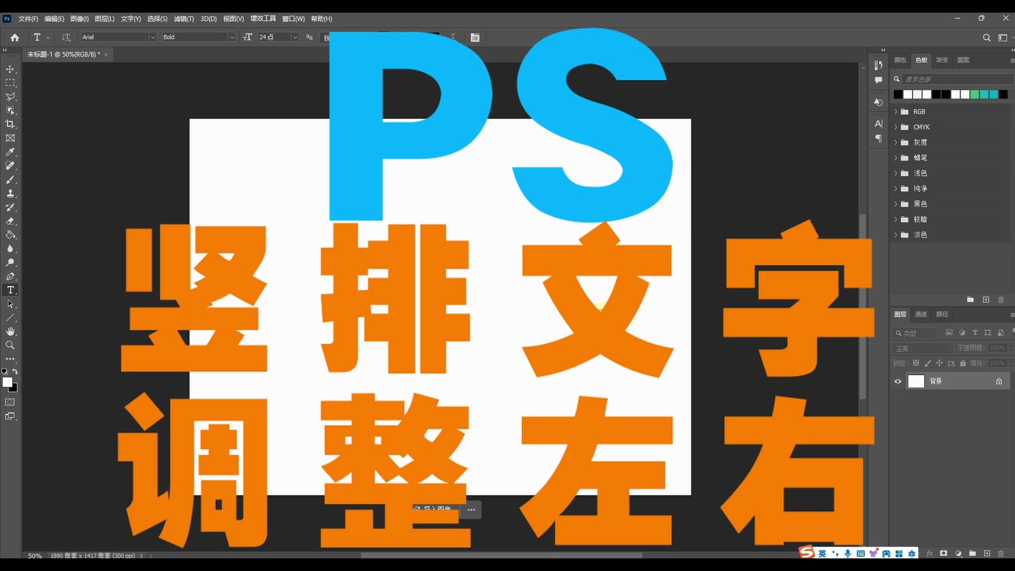Select the Horizontal Type tool
1015x571 pixels.
(x=10, y=290)
